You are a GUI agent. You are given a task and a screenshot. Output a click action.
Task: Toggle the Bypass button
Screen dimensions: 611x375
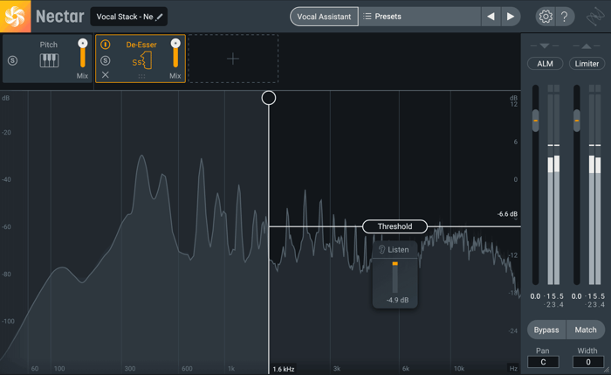[546, 330]
